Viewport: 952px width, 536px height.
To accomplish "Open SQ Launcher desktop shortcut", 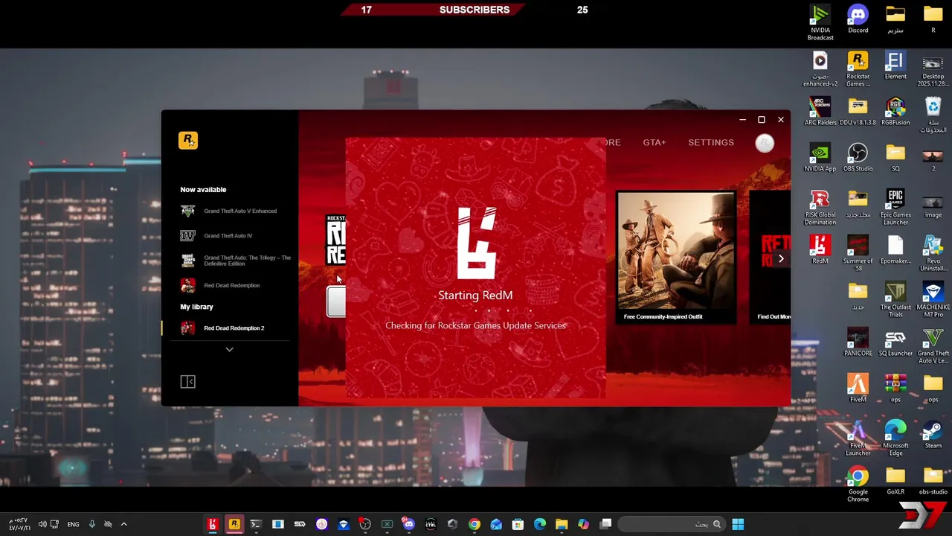I will click(895, 342).
